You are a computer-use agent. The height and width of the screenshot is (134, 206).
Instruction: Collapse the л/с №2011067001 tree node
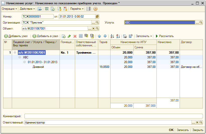[15, 53]
